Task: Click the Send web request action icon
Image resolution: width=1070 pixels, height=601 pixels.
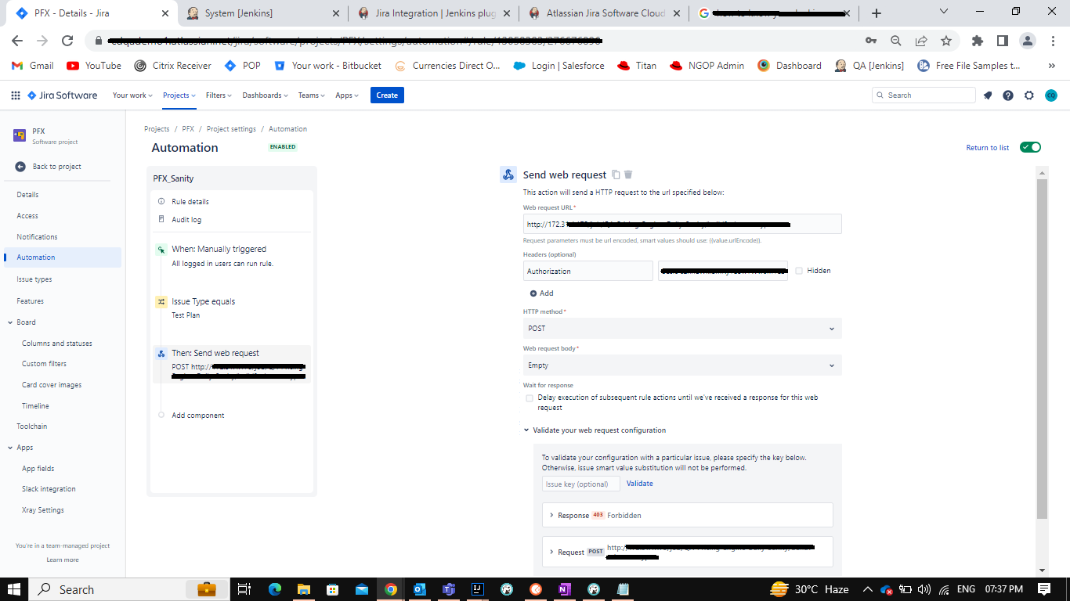Action: (162, 353)
